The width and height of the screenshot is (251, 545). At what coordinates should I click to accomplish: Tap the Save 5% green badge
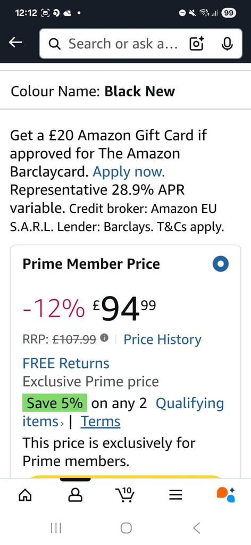click(55, 403)
